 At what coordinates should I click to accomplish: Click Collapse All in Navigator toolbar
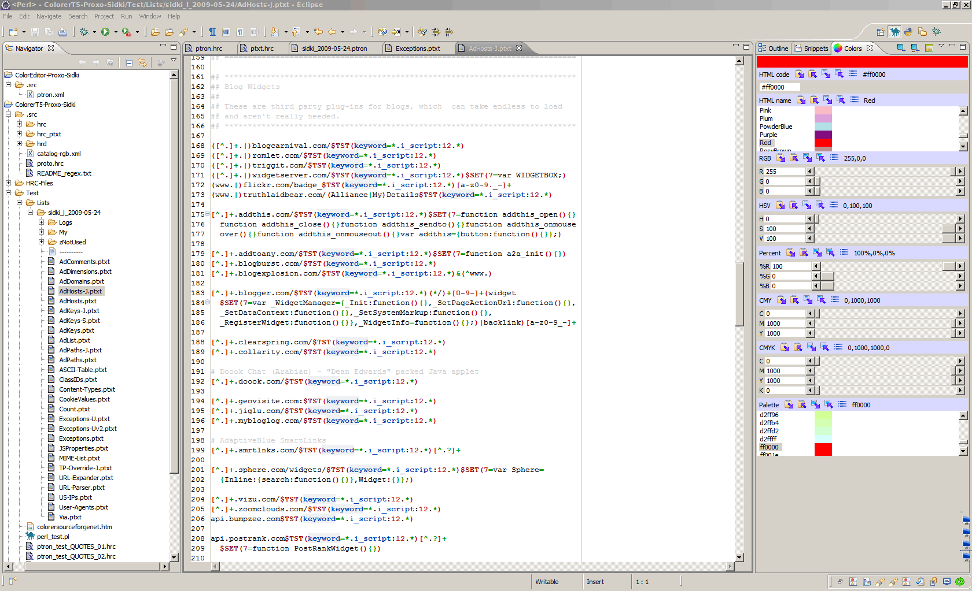point(129,62)
